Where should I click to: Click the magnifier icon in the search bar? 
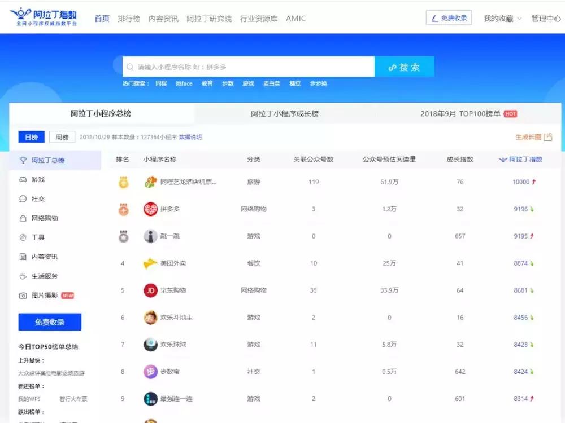click(129, 66)
